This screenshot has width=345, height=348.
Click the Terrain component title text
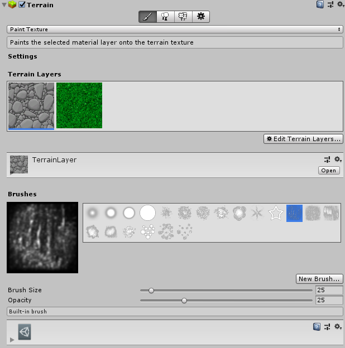pos(40,5)
